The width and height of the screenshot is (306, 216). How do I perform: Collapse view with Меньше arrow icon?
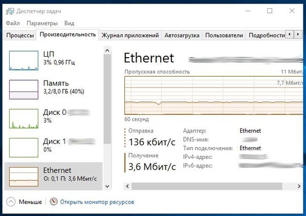[11, 202]
